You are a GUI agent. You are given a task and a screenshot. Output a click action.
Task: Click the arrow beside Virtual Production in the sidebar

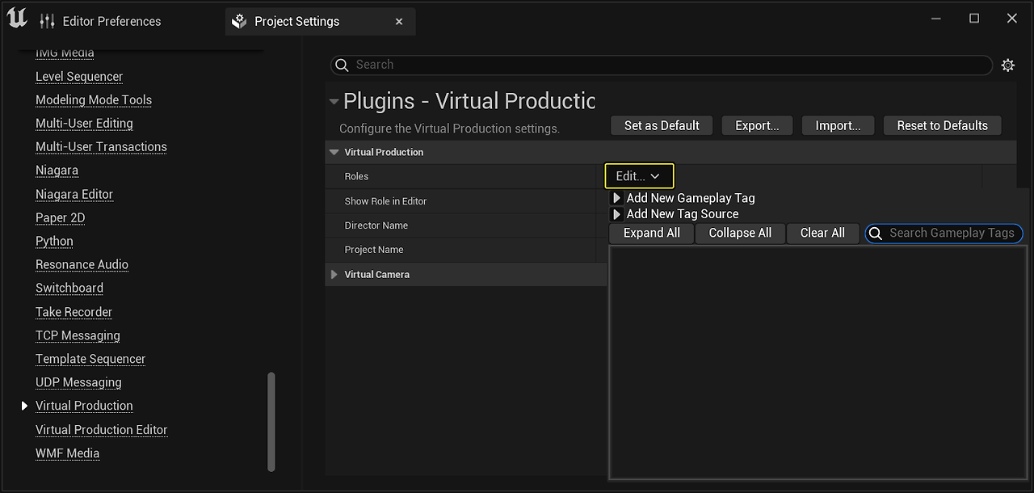click(x=25, y=406)
